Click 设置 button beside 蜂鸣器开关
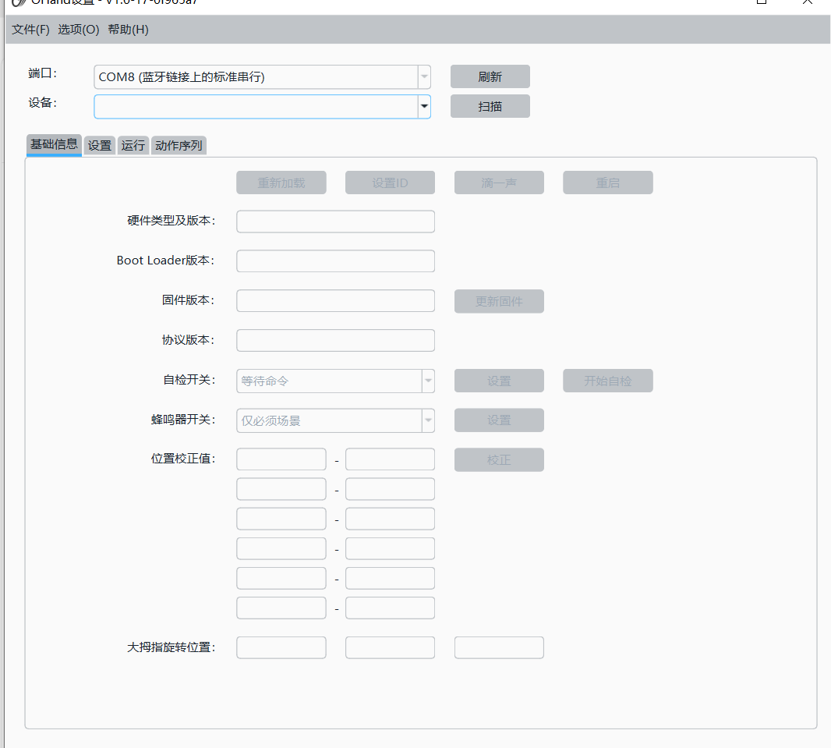Viewport: 831px width, 748px height. (x=499, y=420)
